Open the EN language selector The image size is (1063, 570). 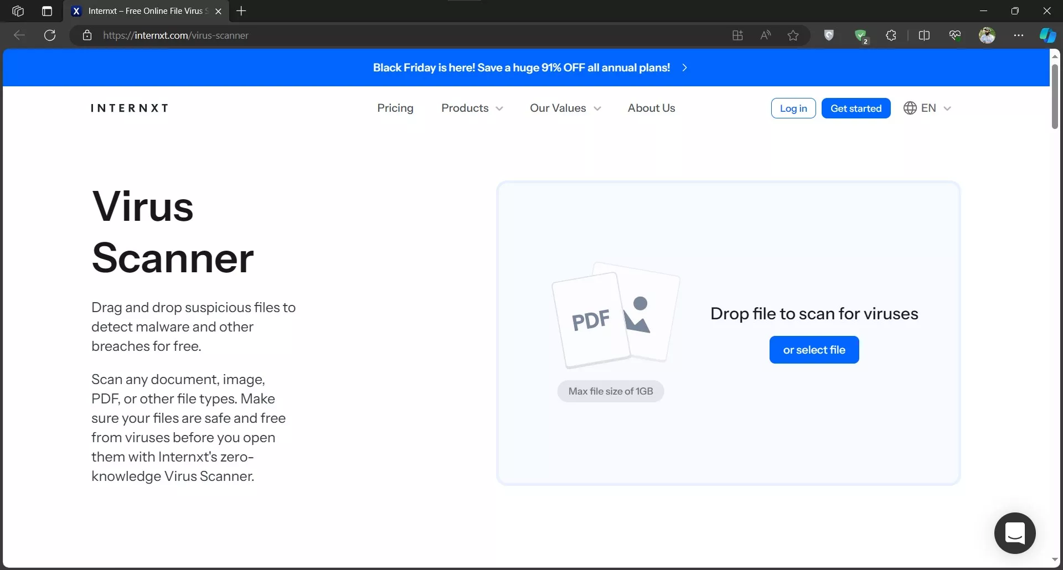point(927,108)
